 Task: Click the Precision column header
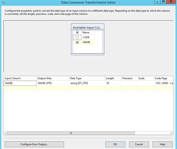click(129, 78)
